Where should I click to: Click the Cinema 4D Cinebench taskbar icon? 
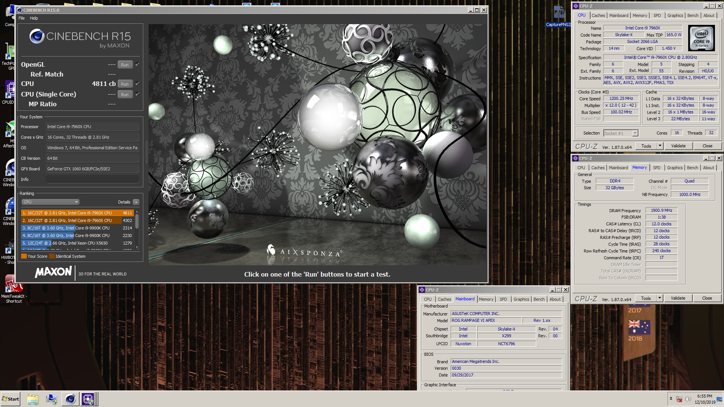[70, 399]
